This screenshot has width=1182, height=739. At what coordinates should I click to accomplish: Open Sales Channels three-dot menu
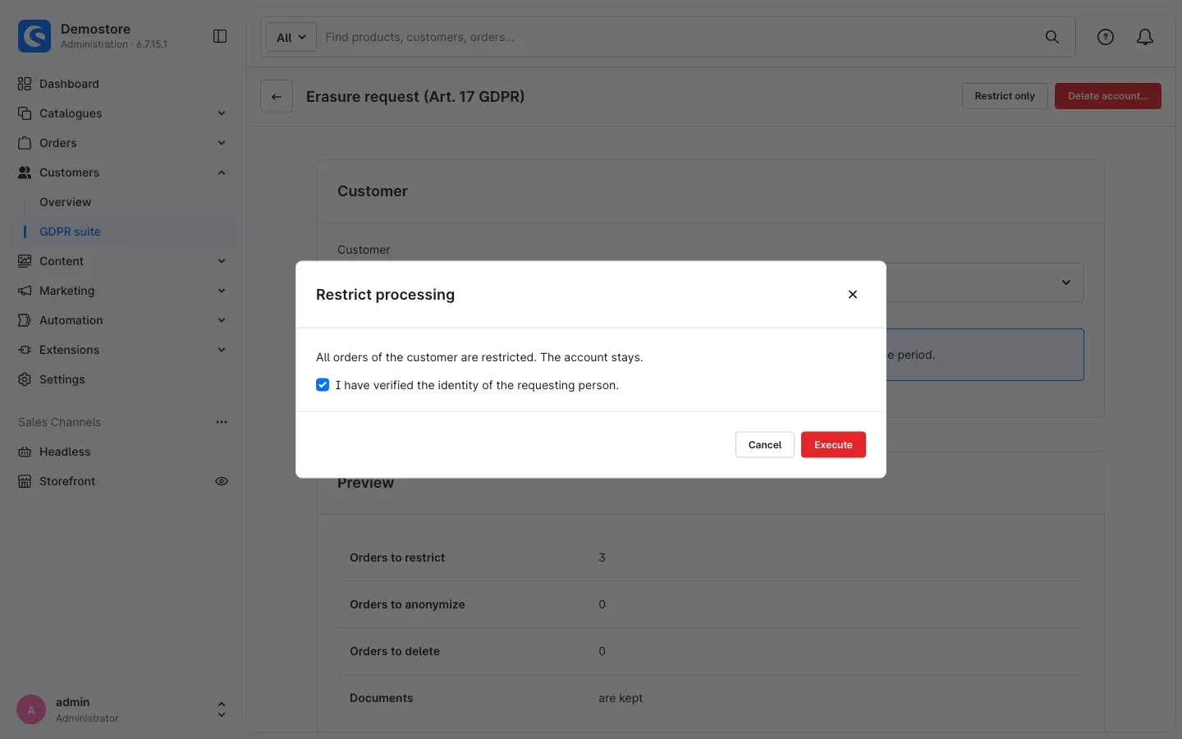point(222,422)
